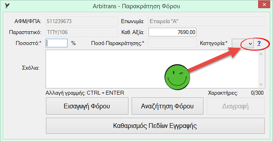Click the Ποσό Παρακράτησης field
This screenshot has width=273, height=142.
pos(172,43)
